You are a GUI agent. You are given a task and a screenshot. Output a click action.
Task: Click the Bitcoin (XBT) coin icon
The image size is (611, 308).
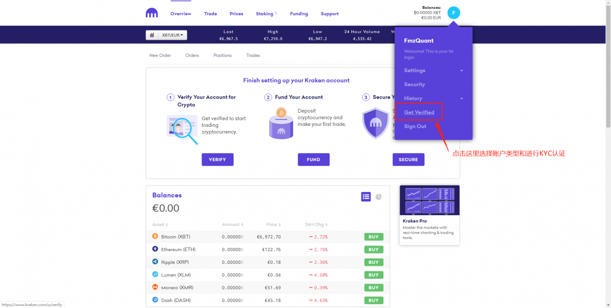(x=155, y=237)
